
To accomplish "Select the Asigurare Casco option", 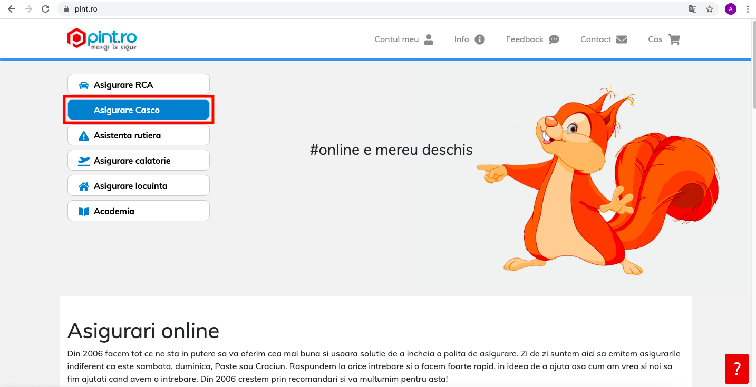I will (139, 110).
